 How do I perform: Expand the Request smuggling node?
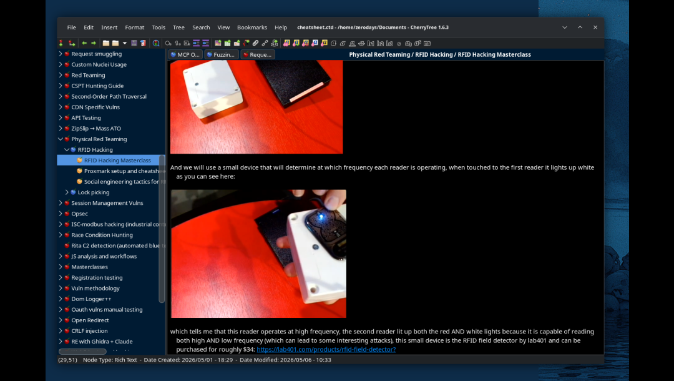tap(61, 54)
